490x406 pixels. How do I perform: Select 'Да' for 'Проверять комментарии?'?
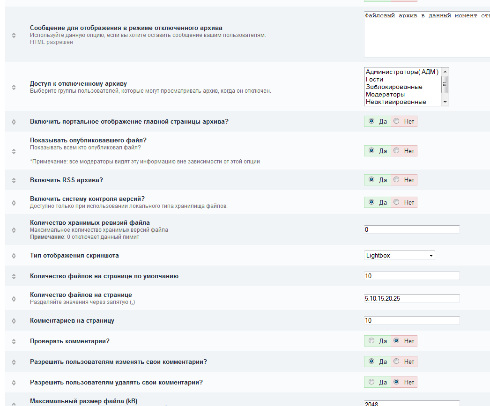(x=372, y=341)
